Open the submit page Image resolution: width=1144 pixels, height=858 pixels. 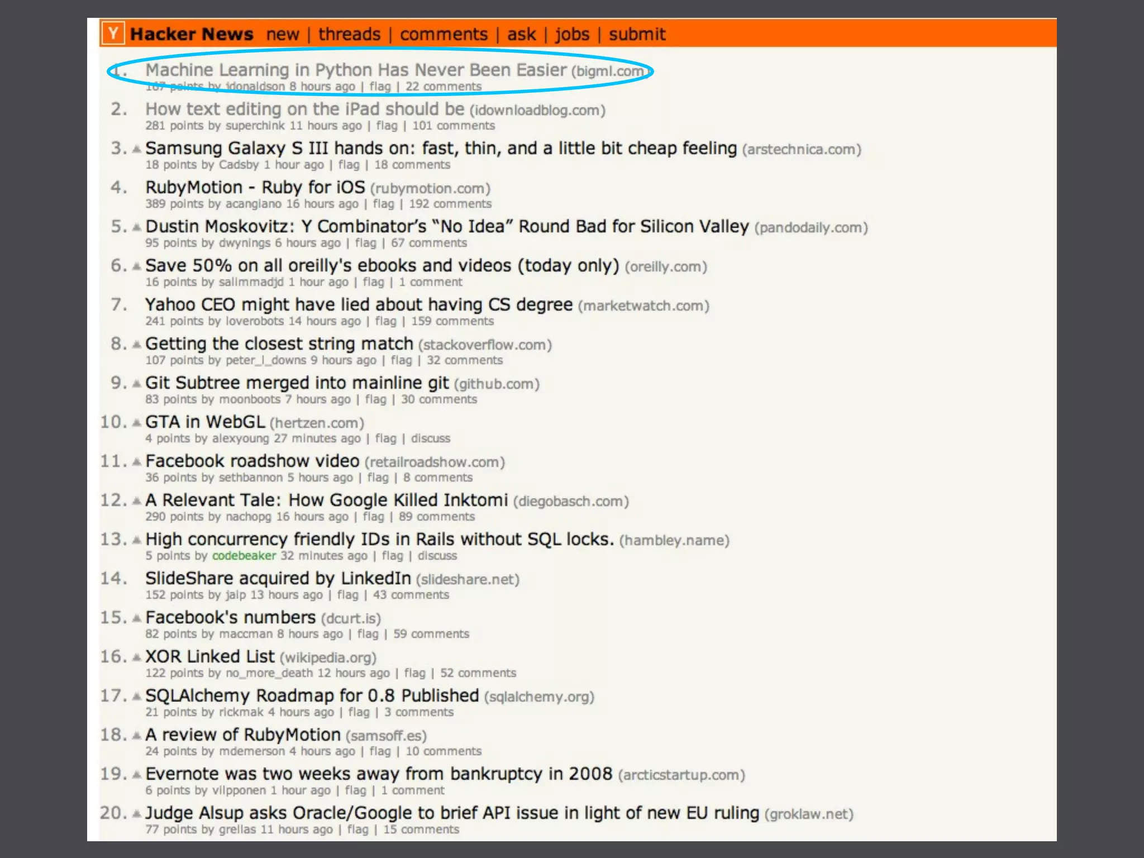tap(637, 34)
